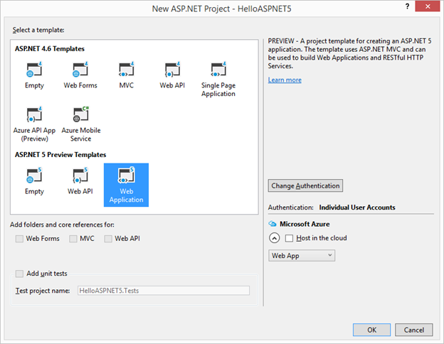444x344 pixels.
Task: Click the help question mark icon
Action: click(x=407, y=6)
